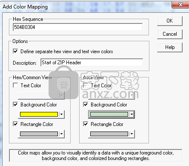This screenshot has height=166, width=189.
Task: Enable Text Color in Hex/Common View
Action: pos(15,85)
